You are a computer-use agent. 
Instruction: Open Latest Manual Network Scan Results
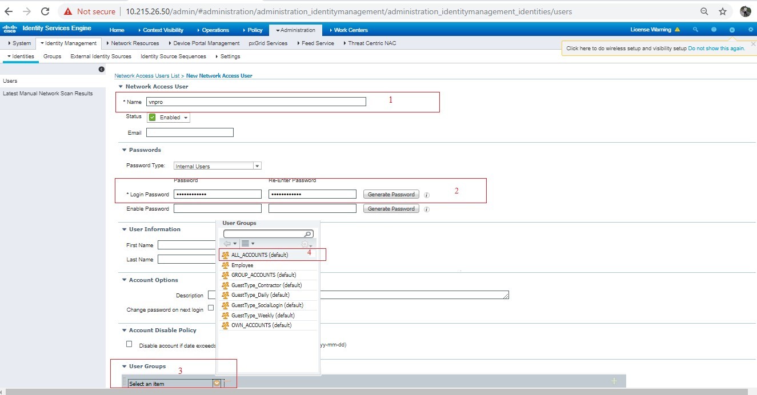tap(47, 94)
